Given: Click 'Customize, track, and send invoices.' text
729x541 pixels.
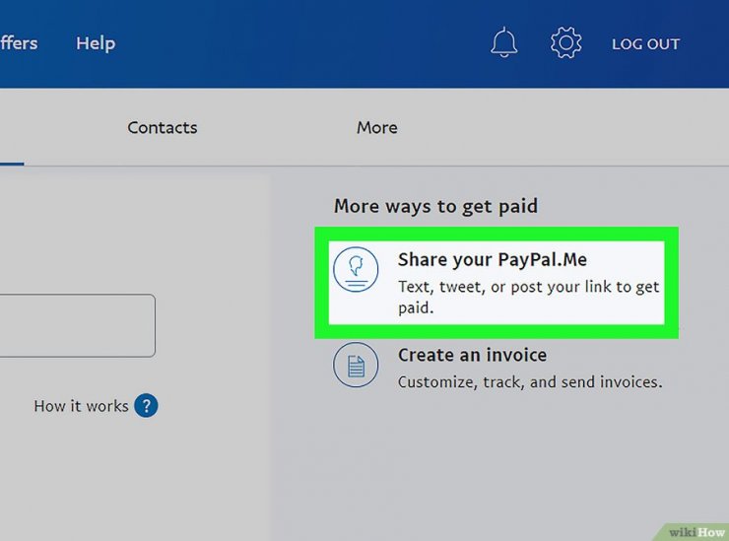Looking at the screenshot, I should [530, 382].
